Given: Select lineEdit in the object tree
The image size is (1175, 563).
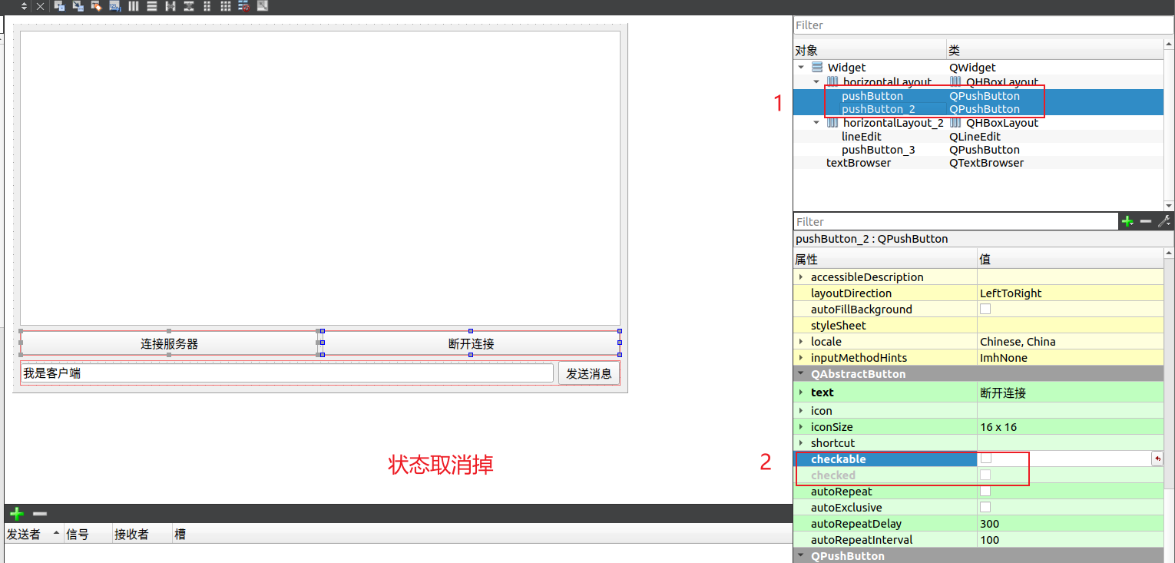Looking at the screenshot, I should [862, 137].
